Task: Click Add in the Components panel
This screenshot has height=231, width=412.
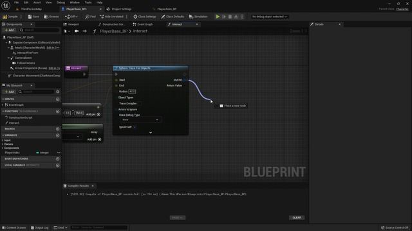Action: click(9, 30)
